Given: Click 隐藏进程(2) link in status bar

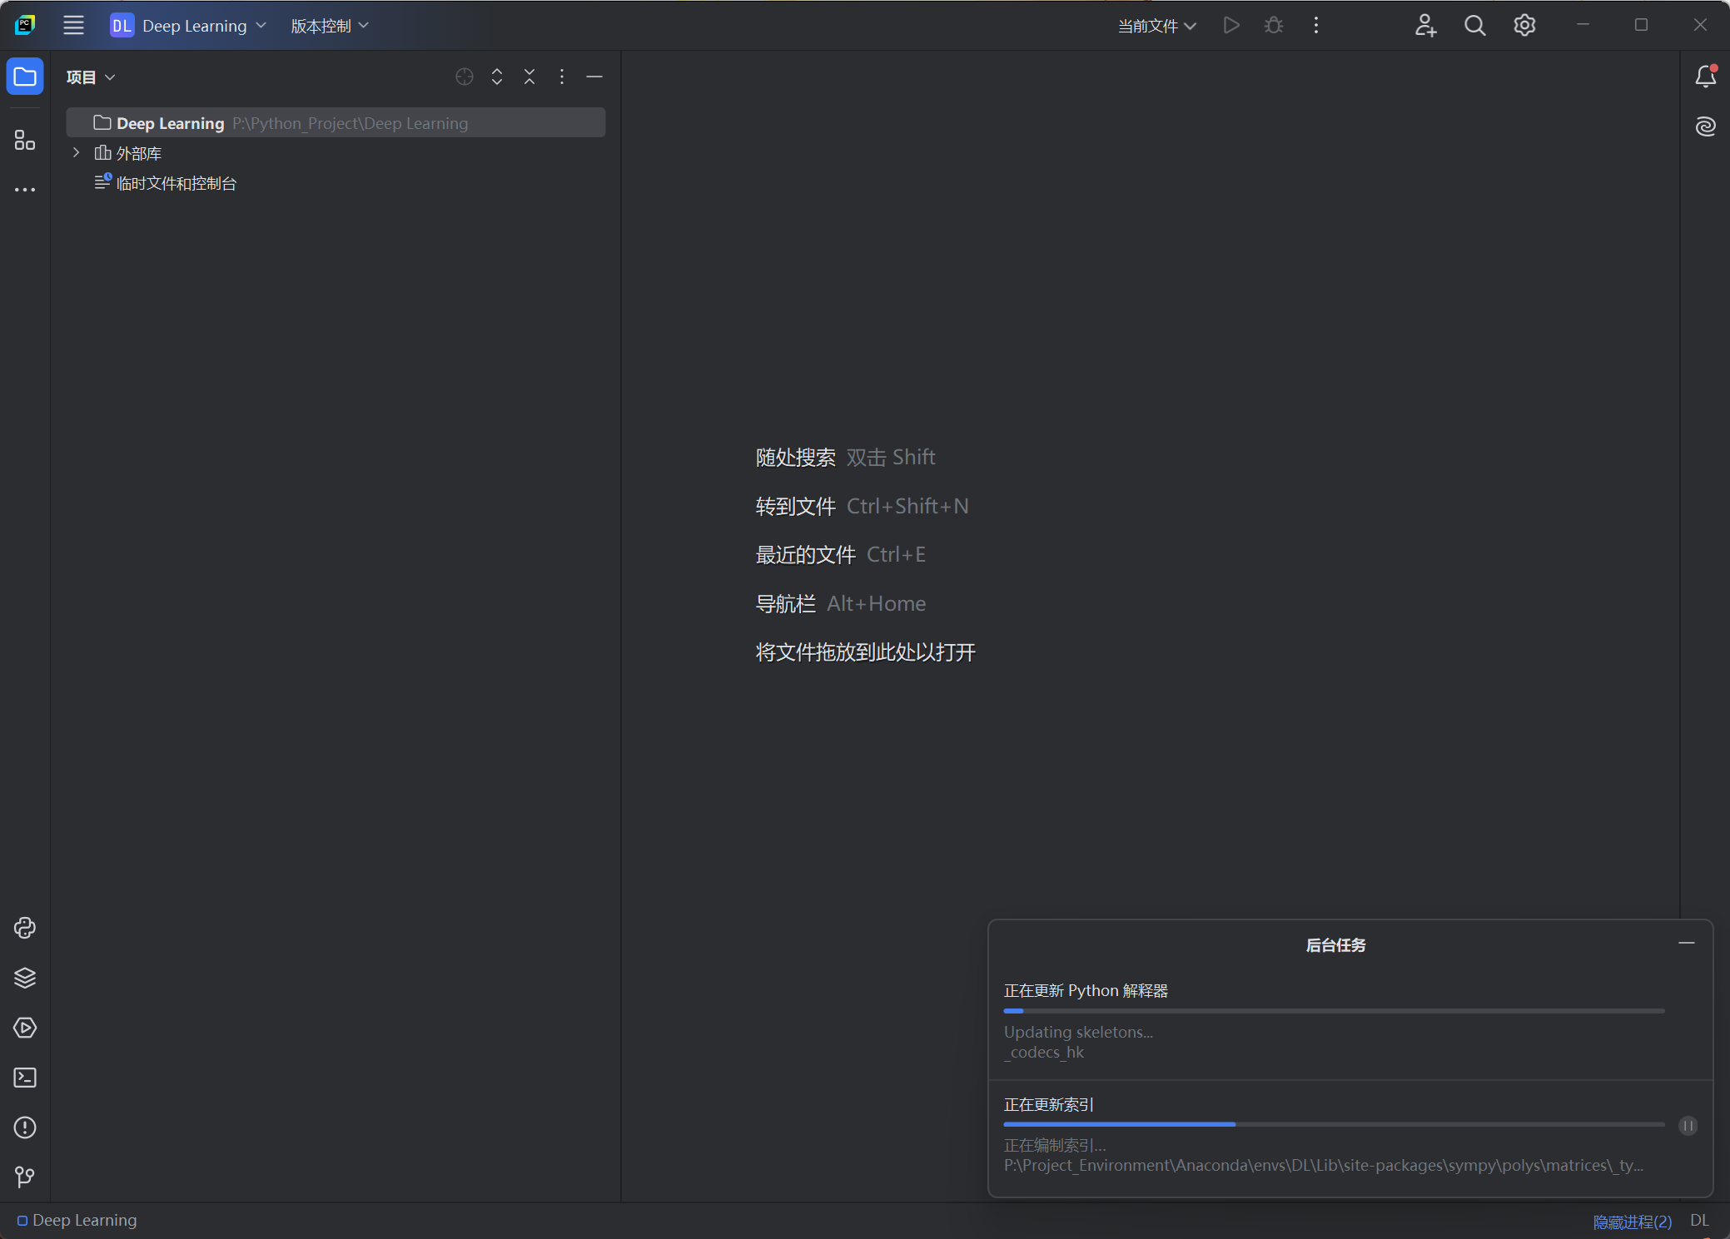Looking at the screenshot, I should coord(1632,1221).
